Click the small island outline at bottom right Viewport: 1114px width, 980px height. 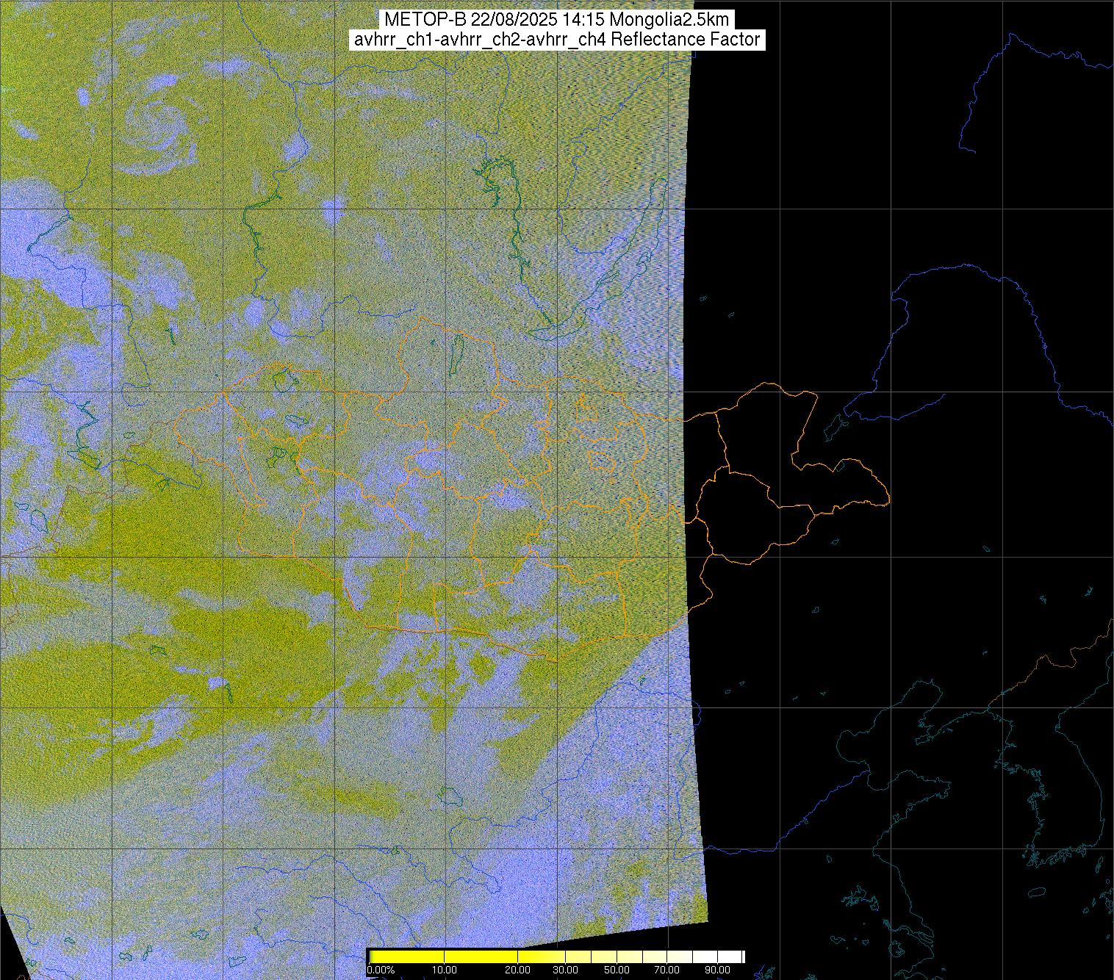coord(1036,892)
